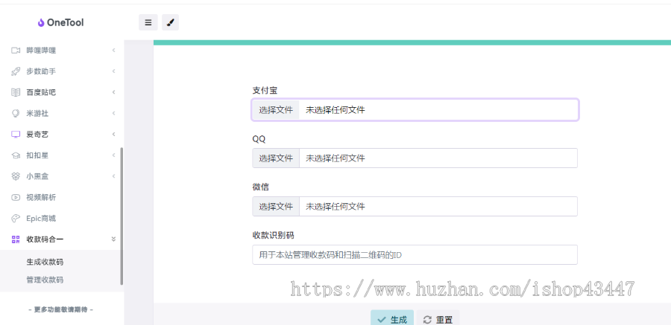
Task: Click the 更多功能敬请期待 sidebar text
Action: point(61,309)
